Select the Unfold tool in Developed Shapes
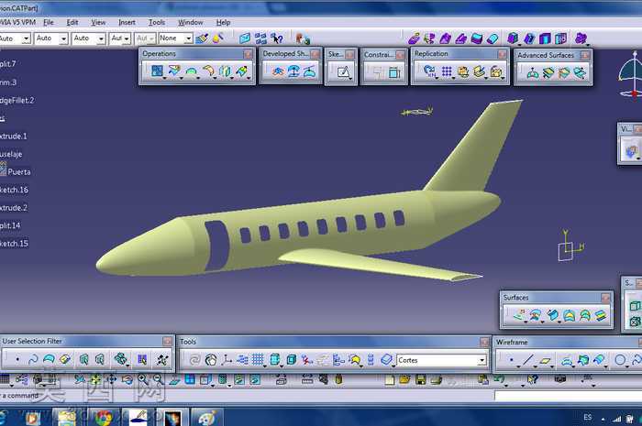 (x=279, y=71)
